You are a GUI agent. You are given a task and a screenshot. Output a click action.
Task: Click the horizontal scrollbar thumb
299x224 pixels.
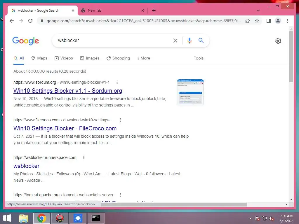point(174,204)
